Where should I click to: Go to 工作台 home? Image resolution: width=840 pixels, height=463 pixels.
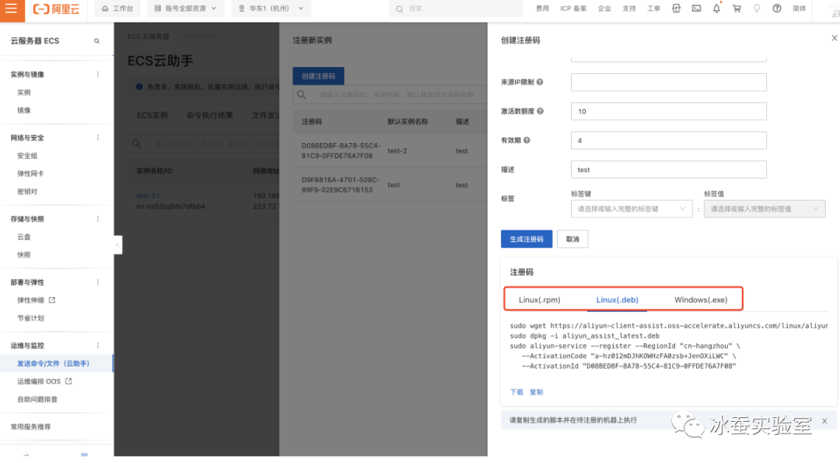point(117,9)
